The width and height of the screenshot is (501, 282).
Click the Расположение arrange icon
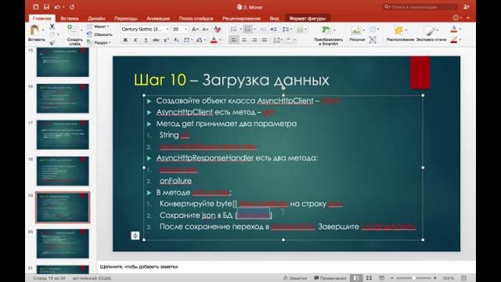398,31
